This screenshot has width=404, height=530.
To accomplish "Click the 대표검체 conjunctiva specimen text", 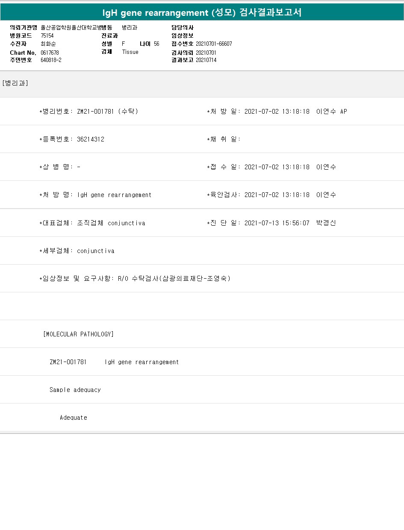I will tap(111, 223).
